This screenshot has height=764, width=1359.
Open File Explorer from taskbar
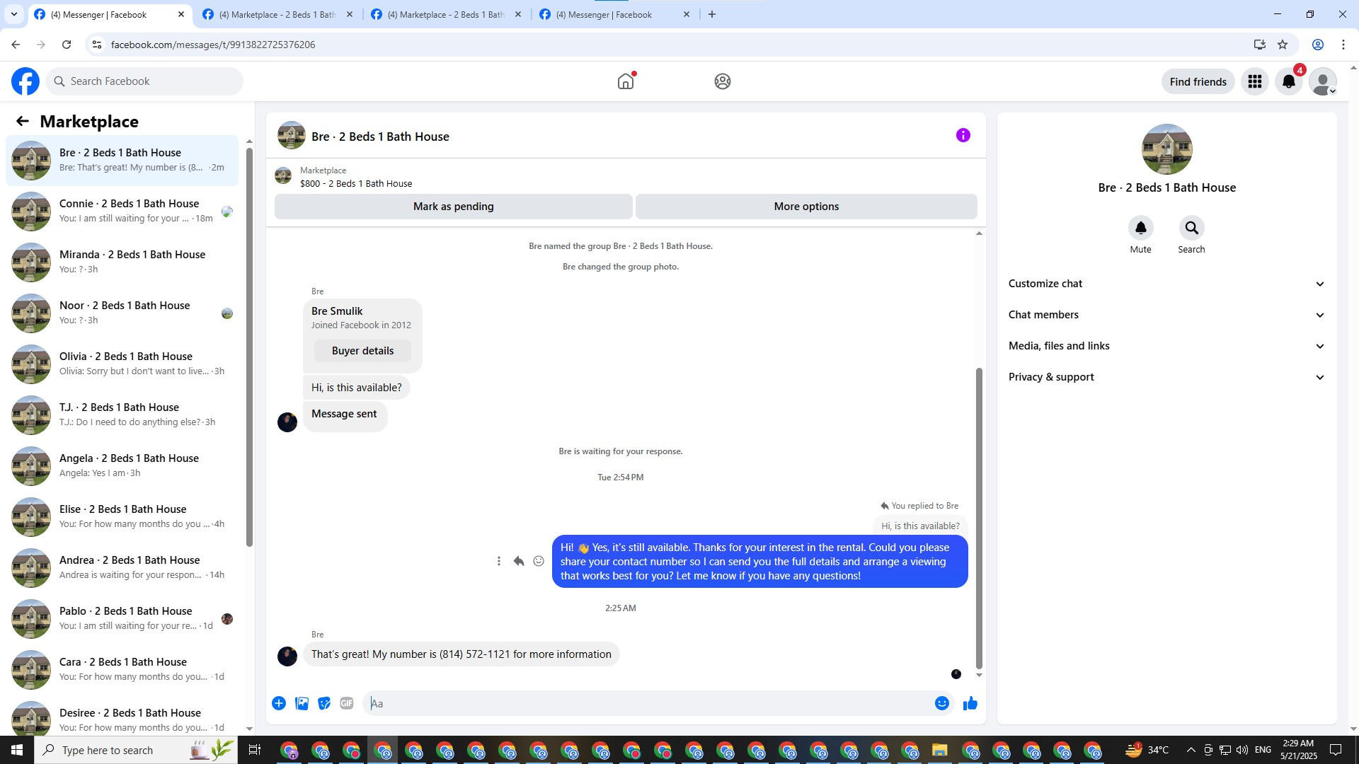click(939, 750)
